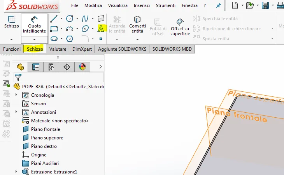Open dropdown next to Save icon
This screenshot has width=284, height=175.
point(273,5)
